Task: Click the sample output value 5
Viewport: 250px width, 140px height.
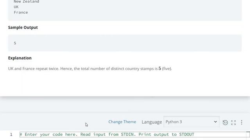Action: tap(15, 43)
